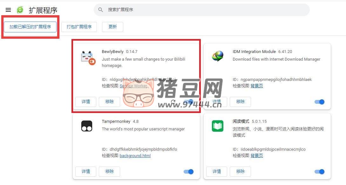Click the BewlyBewly extension icon
Image resolution: width=346 pixels, height=185 pixels.
[88, 58]
